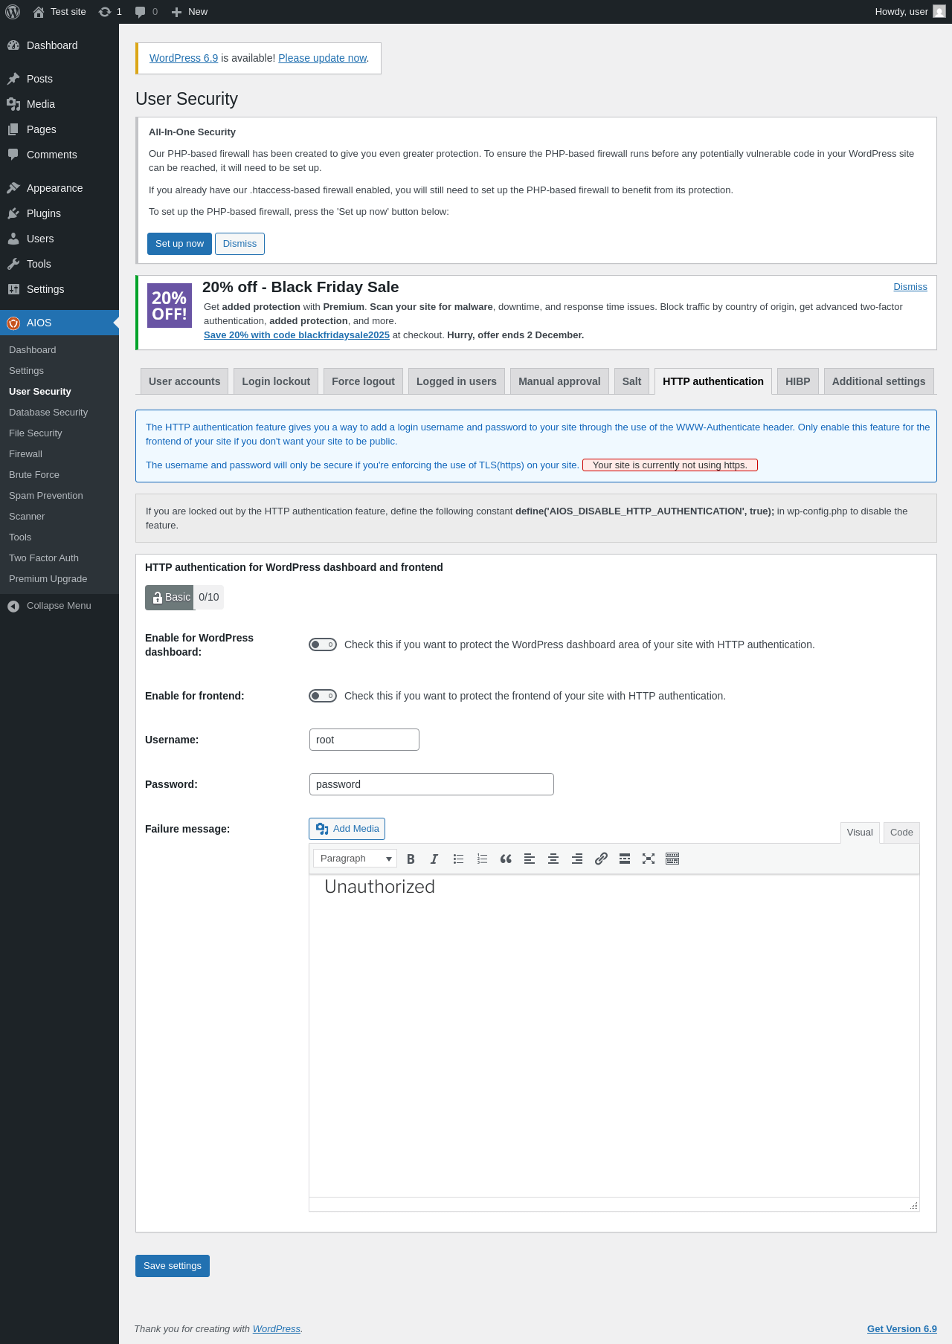The image size is (952, 1344).
Task: Toggle bold formatting in the editor
Action: click(411, 859)
